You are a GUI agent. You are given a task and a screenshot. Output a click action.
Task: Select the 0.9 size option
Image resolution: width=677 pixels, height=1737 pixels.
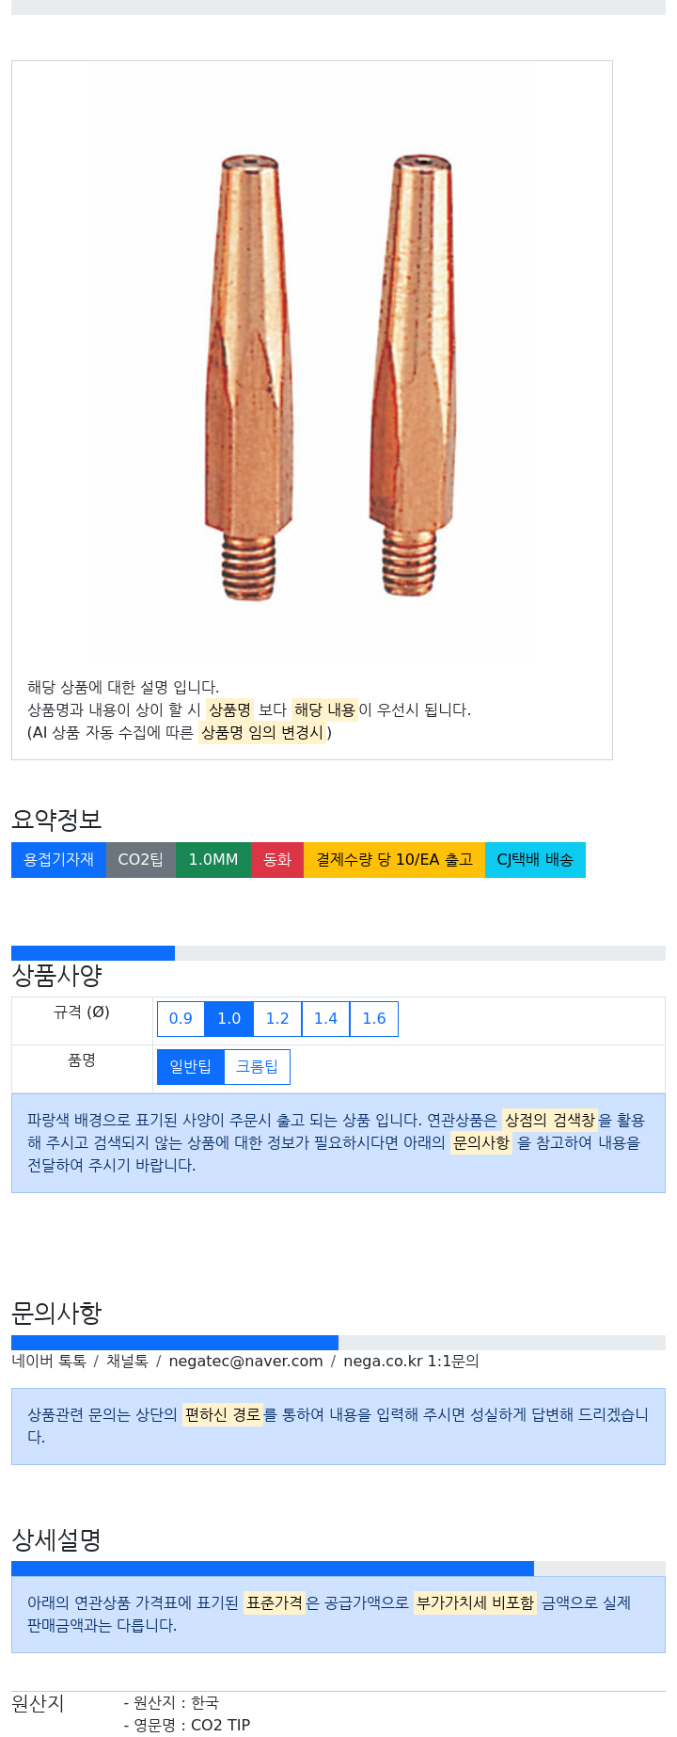point(181,1019)
